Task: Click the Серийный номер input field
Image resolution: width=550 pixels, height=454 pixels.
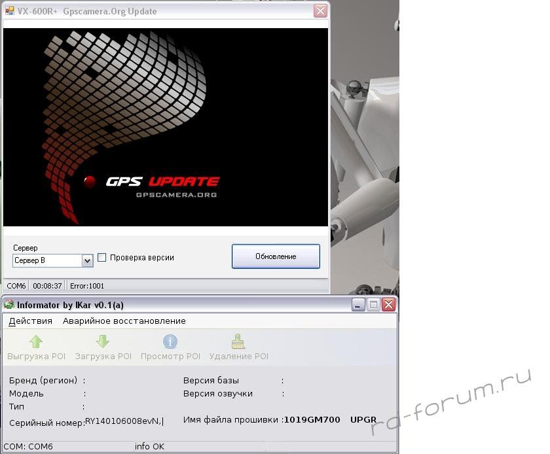Action: (x=124, y=421)
